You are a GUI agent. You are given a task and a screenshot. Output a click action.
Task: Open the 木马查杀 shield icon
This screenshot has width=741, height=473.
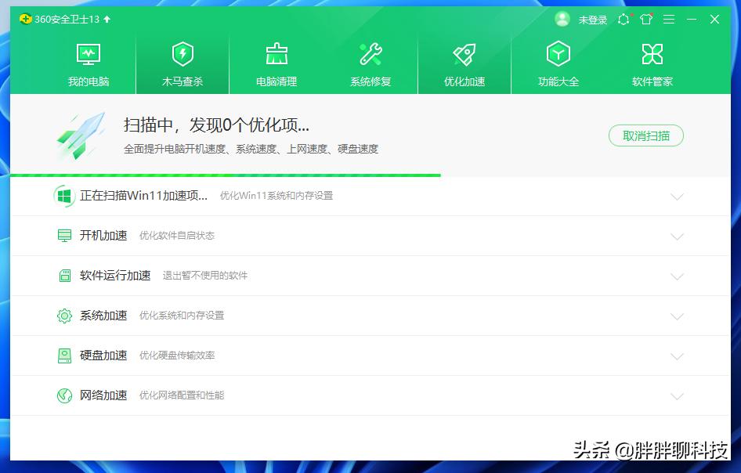click(x=182, y=54)
